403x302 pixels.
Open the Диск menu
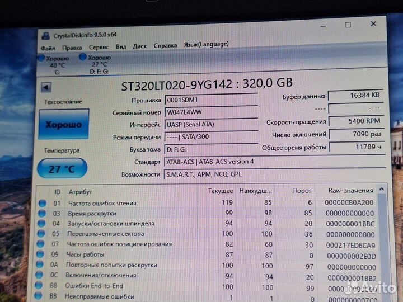coord(139,46)
